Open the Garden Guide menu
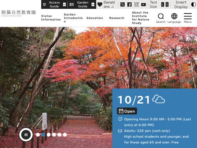The width and height of the screenshot is (197, 148). click(82, 4)
